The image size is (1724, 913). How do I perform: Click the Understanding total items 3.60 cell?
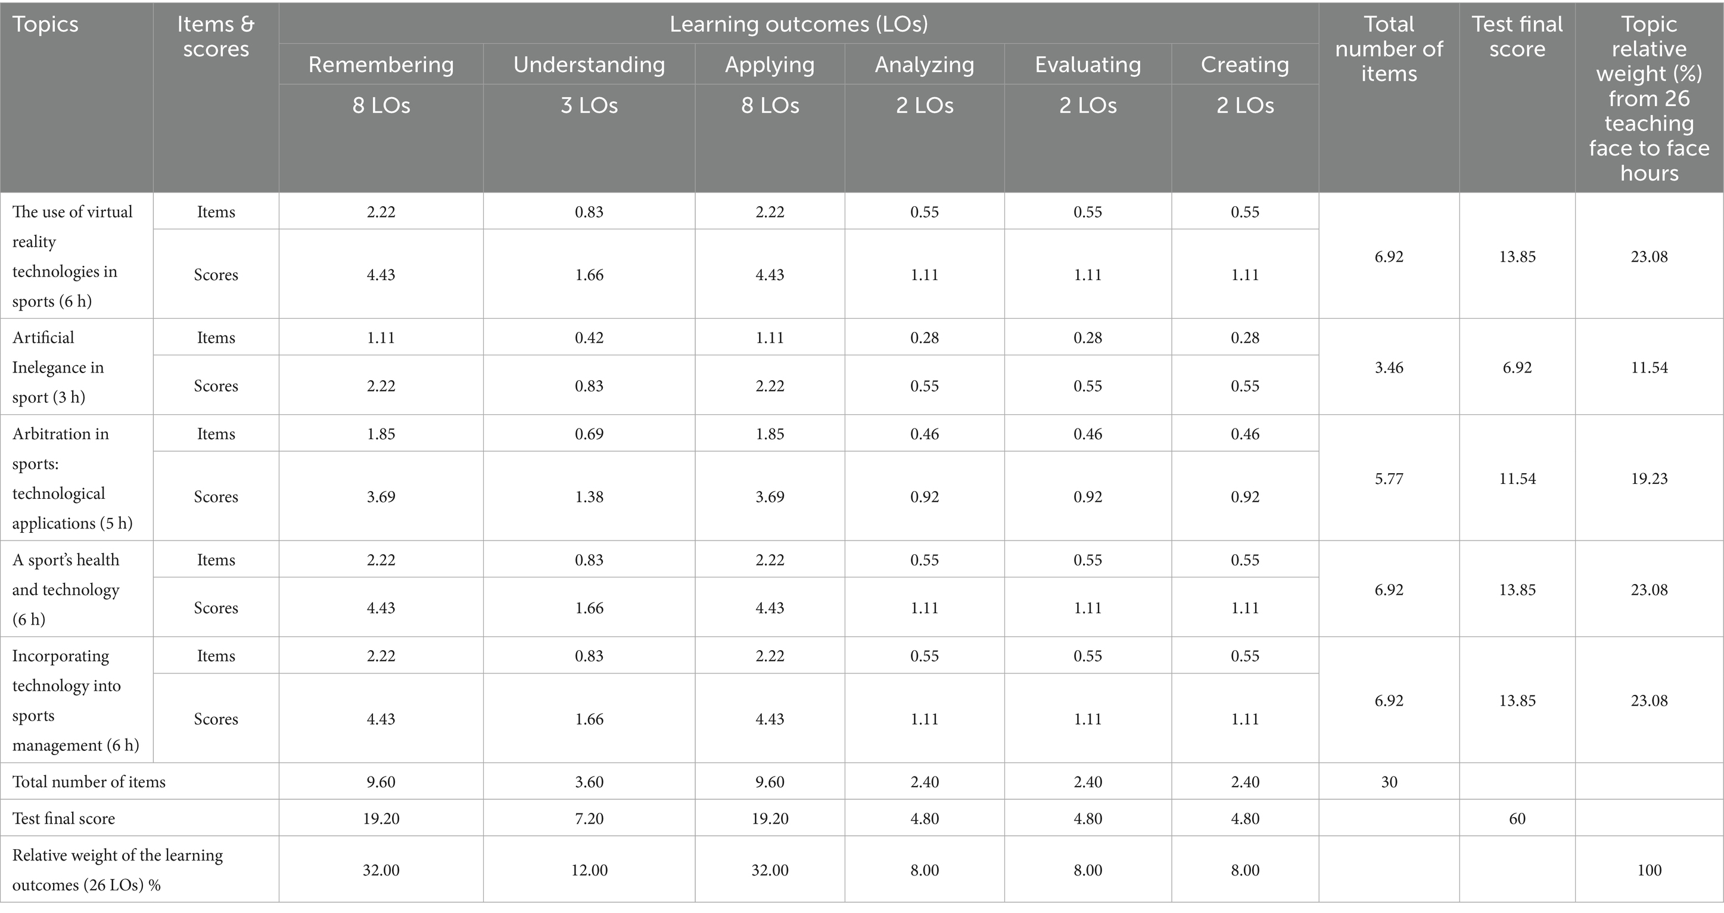click(589, 782)
